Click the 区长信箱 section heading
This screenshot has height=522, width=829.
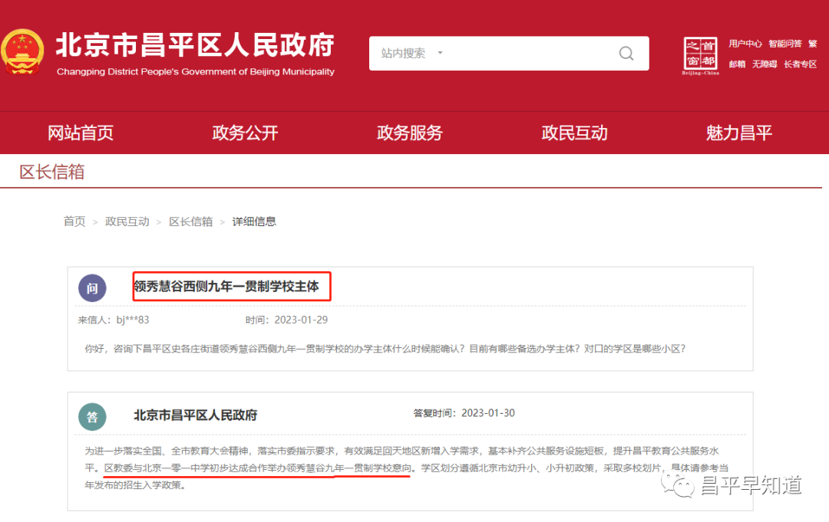pos(52,172)
